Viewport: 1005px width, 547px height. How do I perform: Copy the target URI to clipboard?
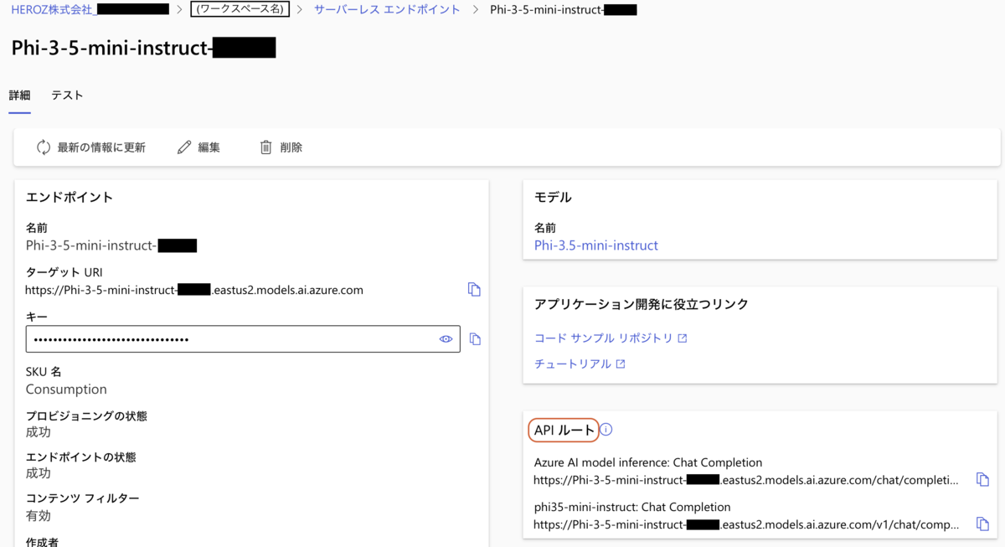click(474, 289)
